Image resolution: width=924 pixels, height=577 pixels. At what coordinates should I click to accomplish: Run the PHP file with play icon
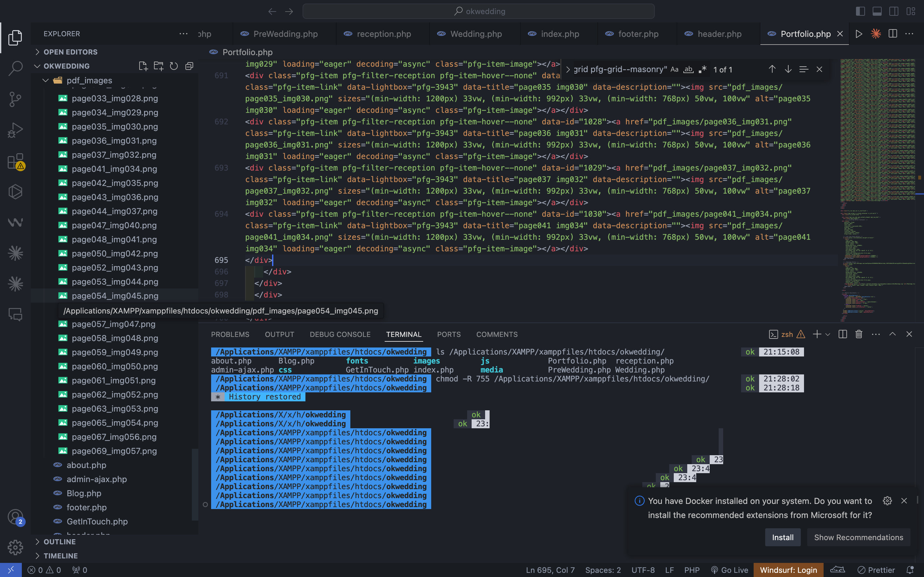tap(859, 34)
